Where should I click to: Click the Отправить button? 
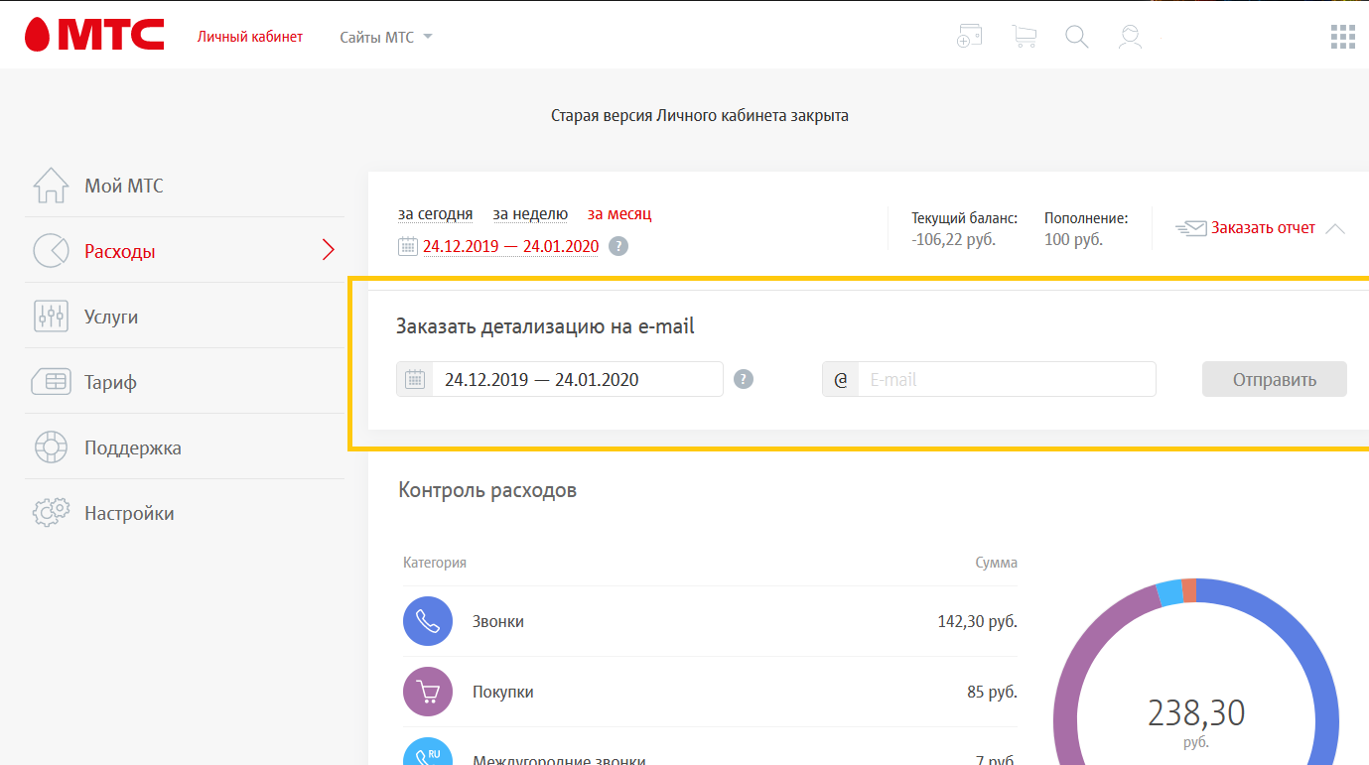tap(1275, 379)
